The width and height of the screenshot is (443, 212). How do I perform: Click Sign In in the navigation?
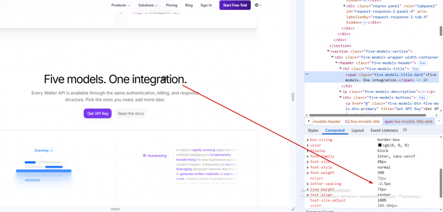(x=206, y=5)
